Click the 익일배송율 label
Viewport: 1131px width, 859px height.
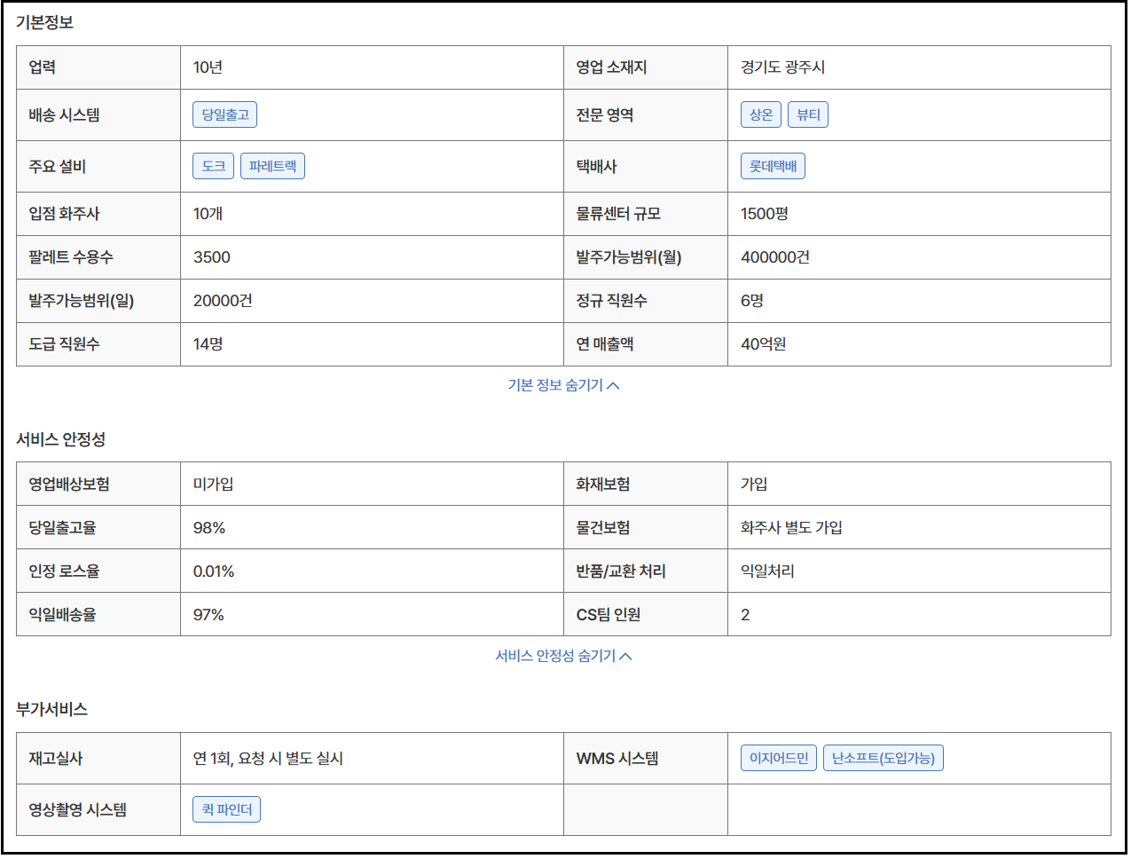coord(62,615)
